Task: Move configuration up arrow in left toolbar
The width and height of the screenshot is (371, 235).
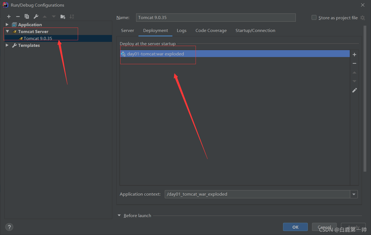Action: [45, 17]
